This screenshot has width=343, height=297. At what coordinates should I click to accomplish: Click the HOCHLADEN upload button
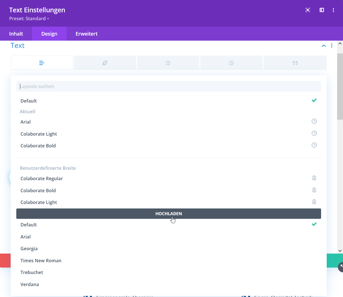point(169,214)
